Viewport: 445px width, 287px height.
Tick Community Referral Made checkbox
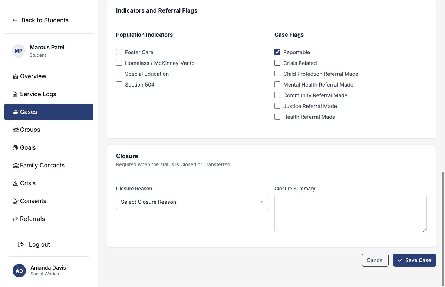coord(277,95)
